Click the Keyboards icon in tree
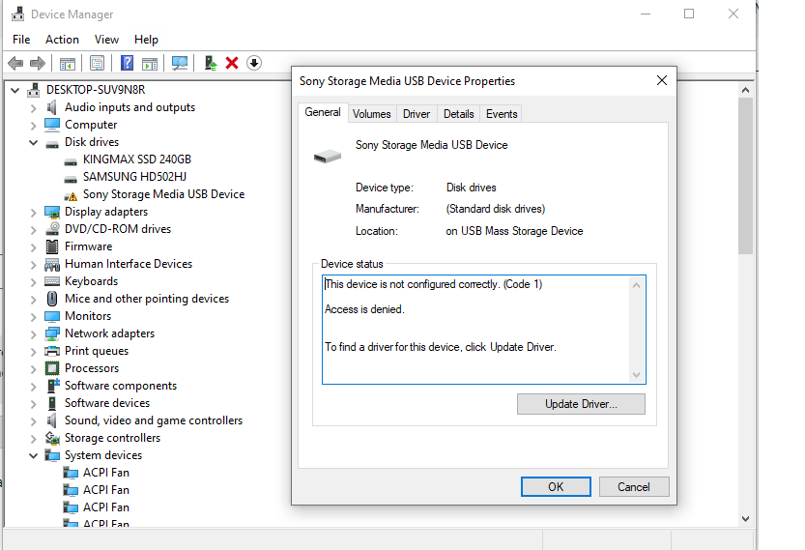Image resolution: width=805 pixels, height=550 pixels. (52, 281)
